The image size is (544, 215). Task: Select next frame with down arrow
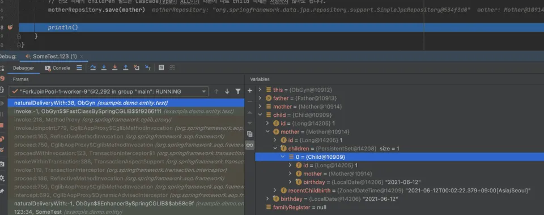pos(227,91)
